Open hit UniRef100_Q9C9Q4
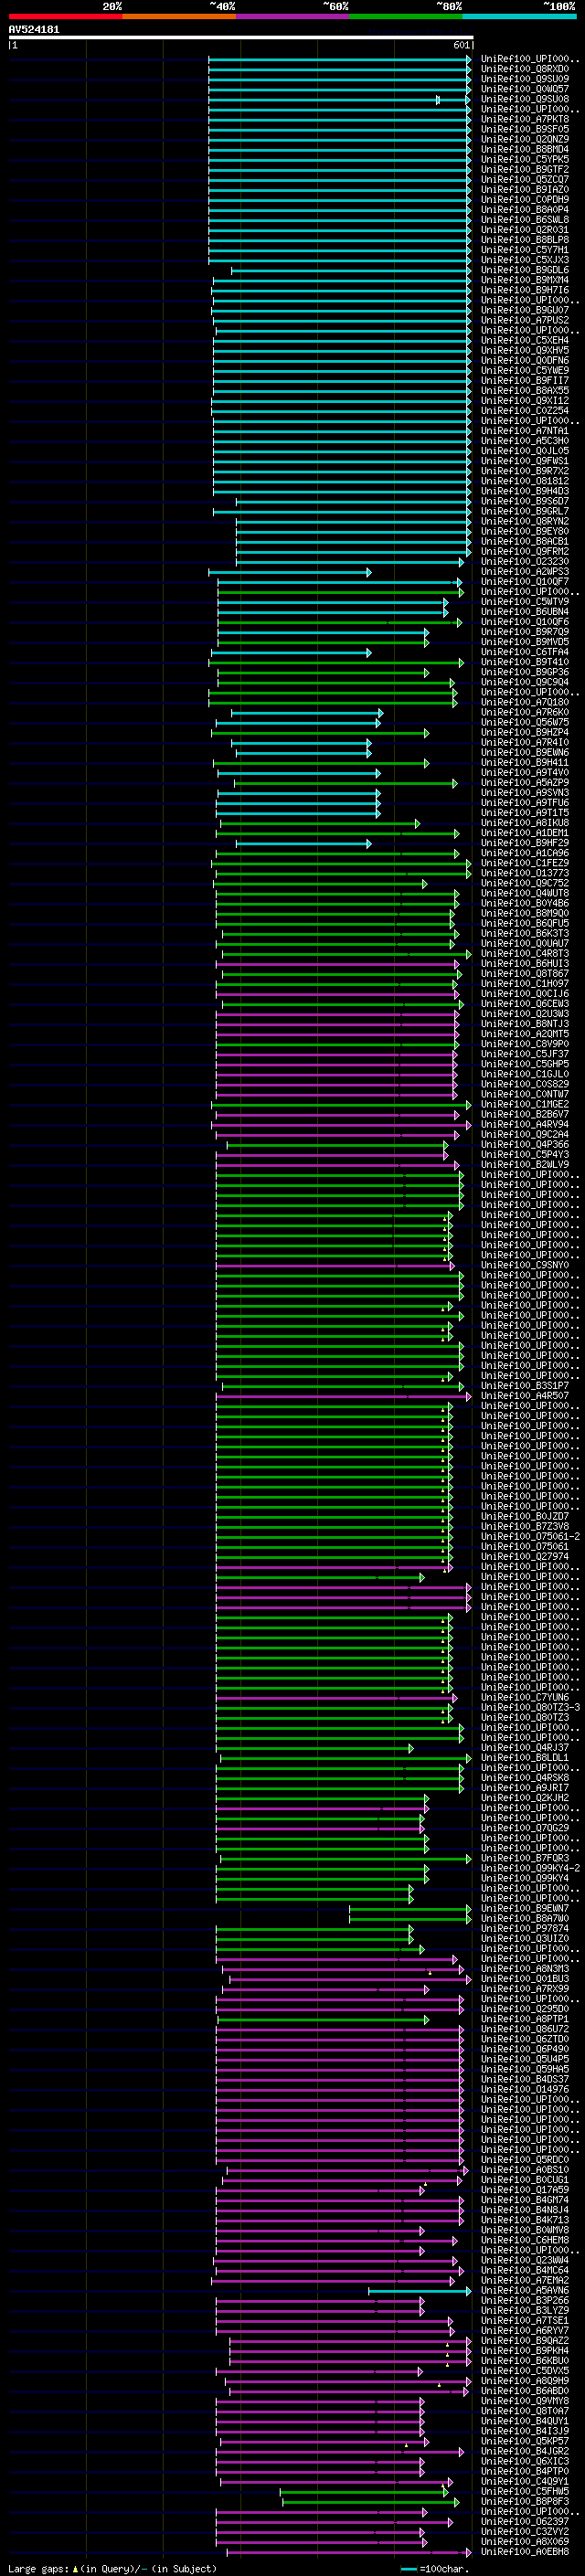 click(525, 682)
